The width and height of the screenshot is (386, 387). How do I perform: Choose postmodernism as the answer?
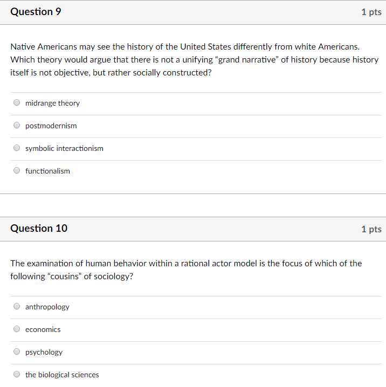point(17,125)
